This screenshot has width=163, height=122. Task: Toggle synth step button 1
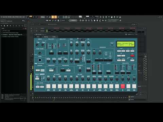[x=48, y=86]
